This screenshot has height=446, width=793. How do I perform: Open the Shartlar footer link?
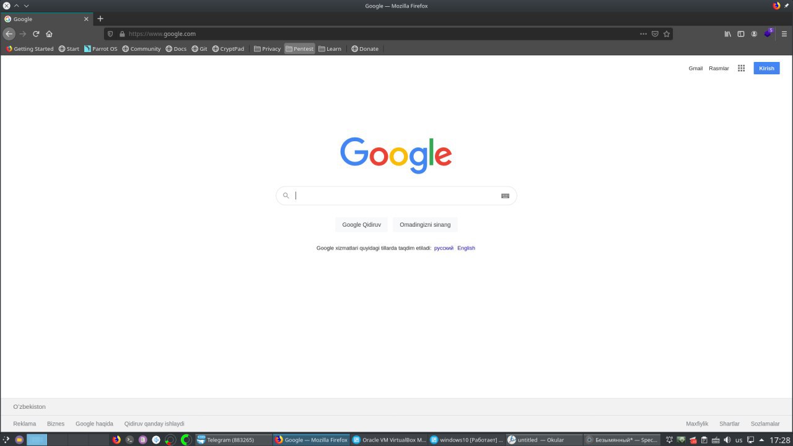(729, 424)
